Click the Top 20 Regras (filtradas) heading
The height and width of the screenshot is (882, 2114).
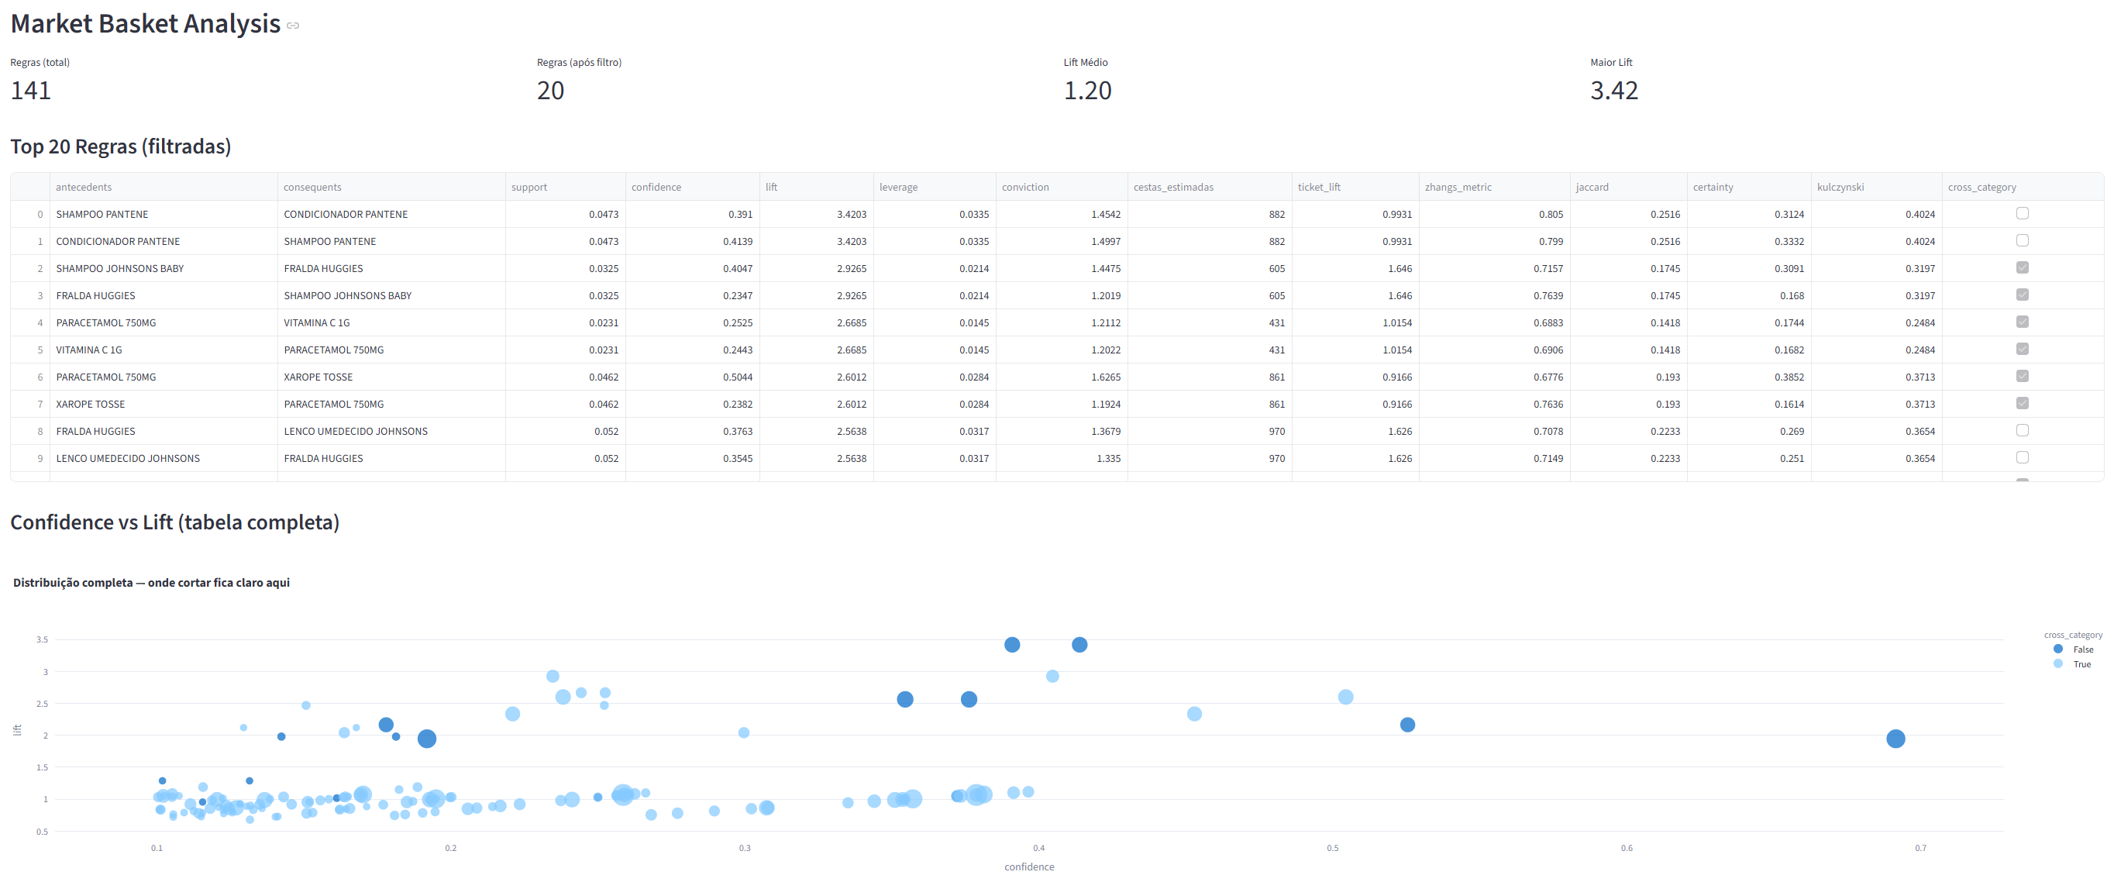[121, 146]
